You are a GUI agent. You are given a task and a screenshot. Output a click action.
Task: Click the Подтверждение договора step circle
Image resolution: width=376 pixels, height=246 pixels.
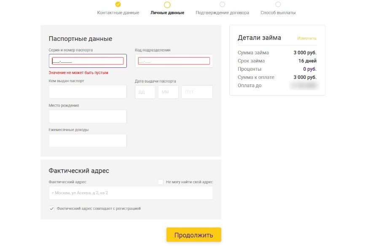tap(222, 4)
